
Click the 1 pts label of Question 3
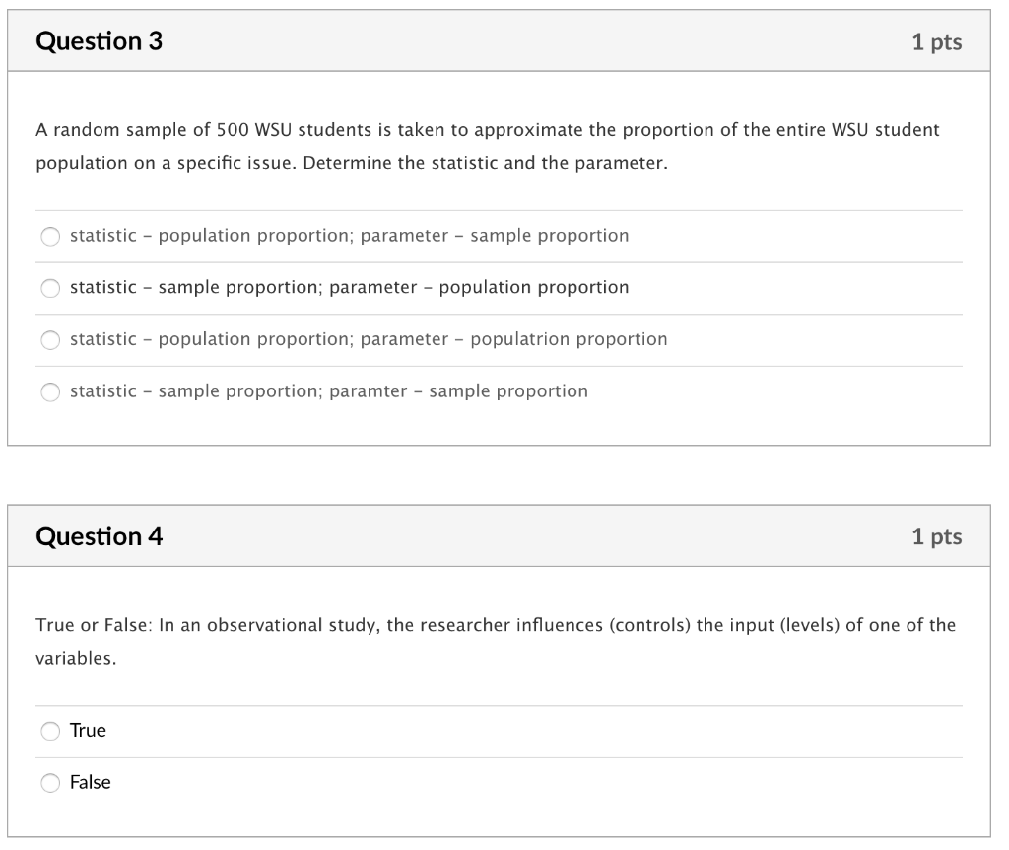pyautogui.click(x=937, y=41)
